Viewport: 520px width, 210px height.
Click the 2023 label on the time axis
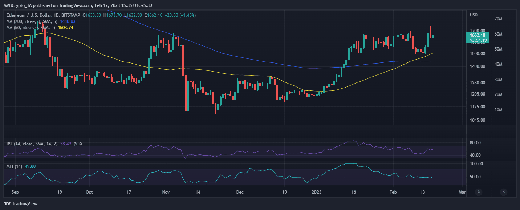point(317,192)
